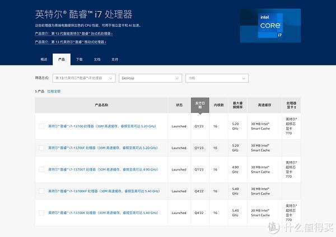Viewport: 336px width, 237px height.
Task: Click Q4'22 date in i7-13700KF row
Action: coord(199,191)
